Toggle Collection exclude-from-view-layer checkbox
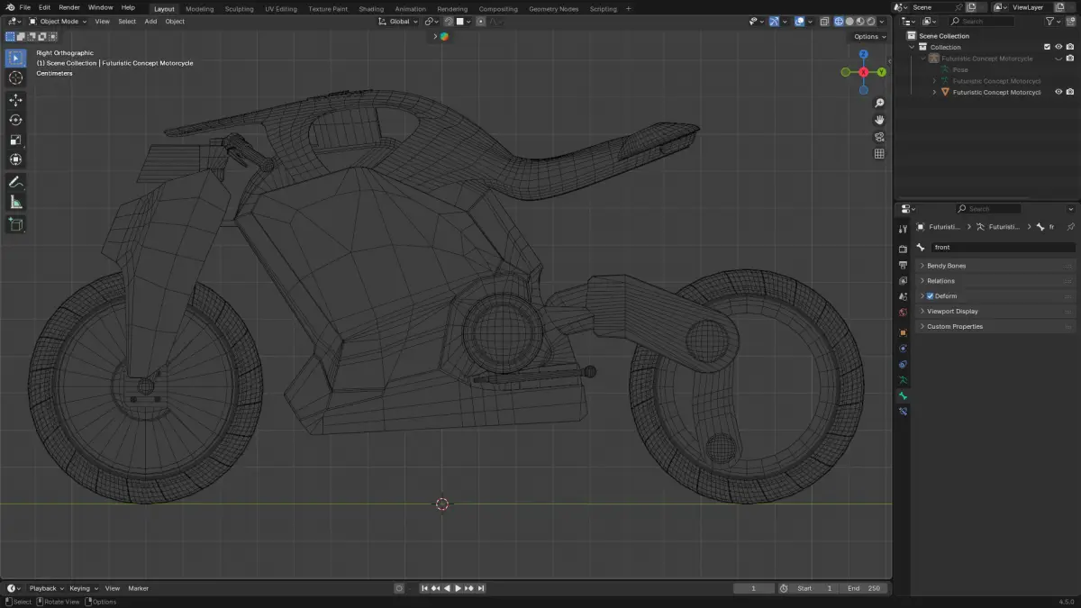1081x608 pixels. coord(1047,47)
